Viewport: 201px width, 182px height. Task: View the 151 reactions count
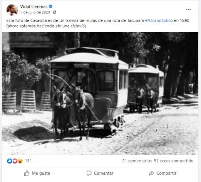pos(28,161)
